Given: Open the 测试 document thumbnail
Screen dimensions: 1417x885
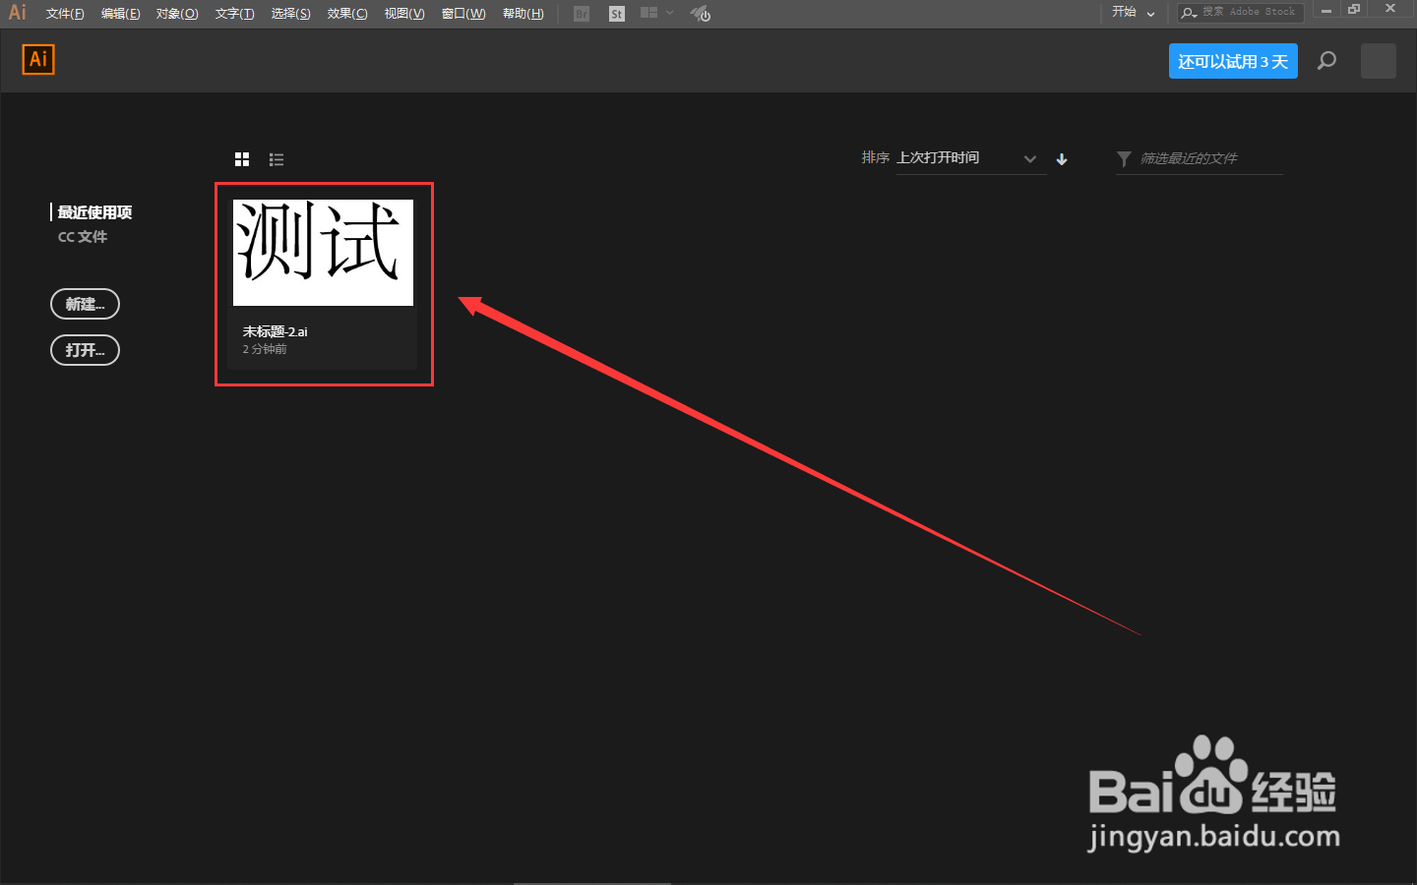Looking at the screenshot, I should tap(323, 253).
